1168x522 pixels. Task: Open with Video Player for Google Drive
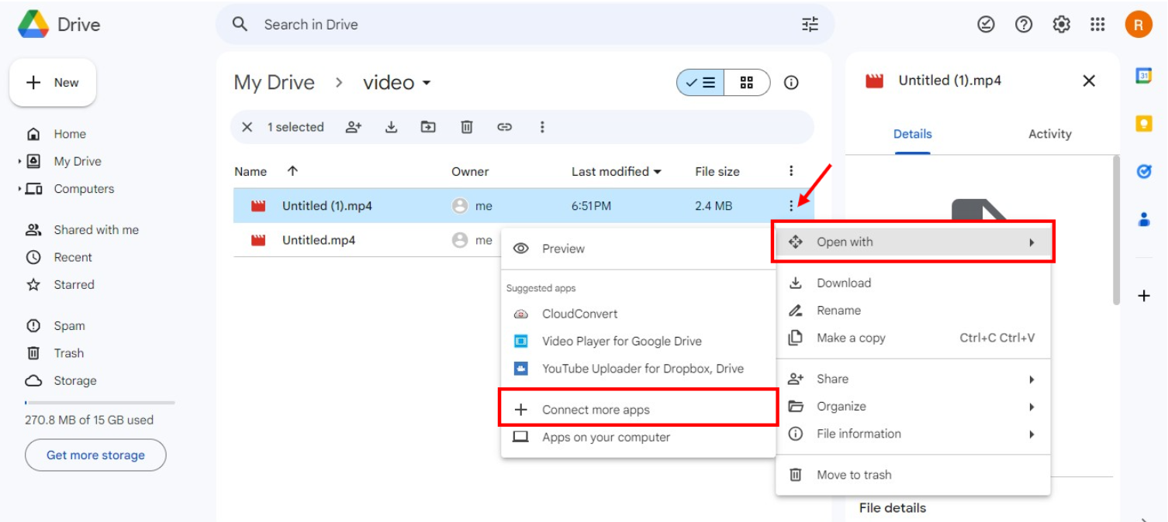[638, 342]
